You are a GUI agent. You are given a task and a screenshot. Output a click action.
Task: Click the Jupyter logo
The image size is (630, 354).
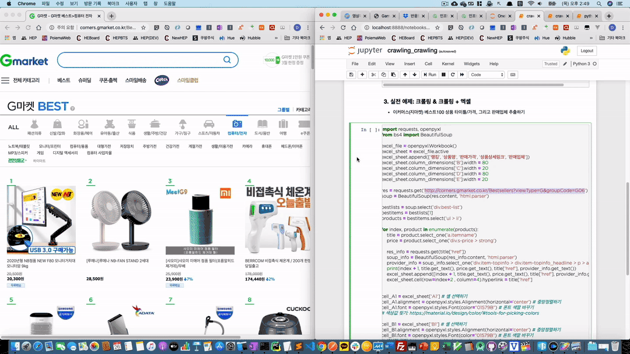365,51
